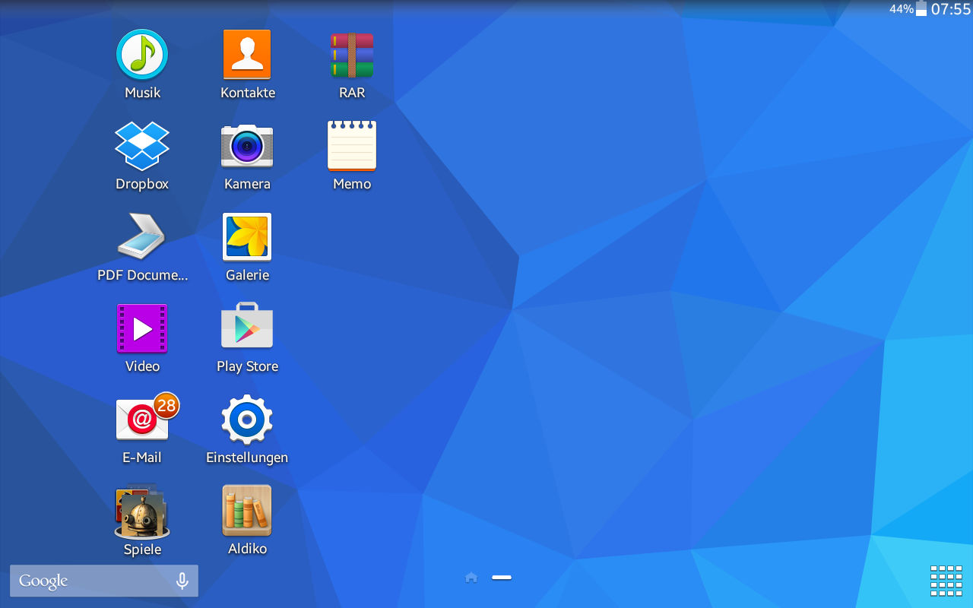Go to the home page indicator
Image resolution: width=973 pixels, height=608 pixels.
(471, 578)
